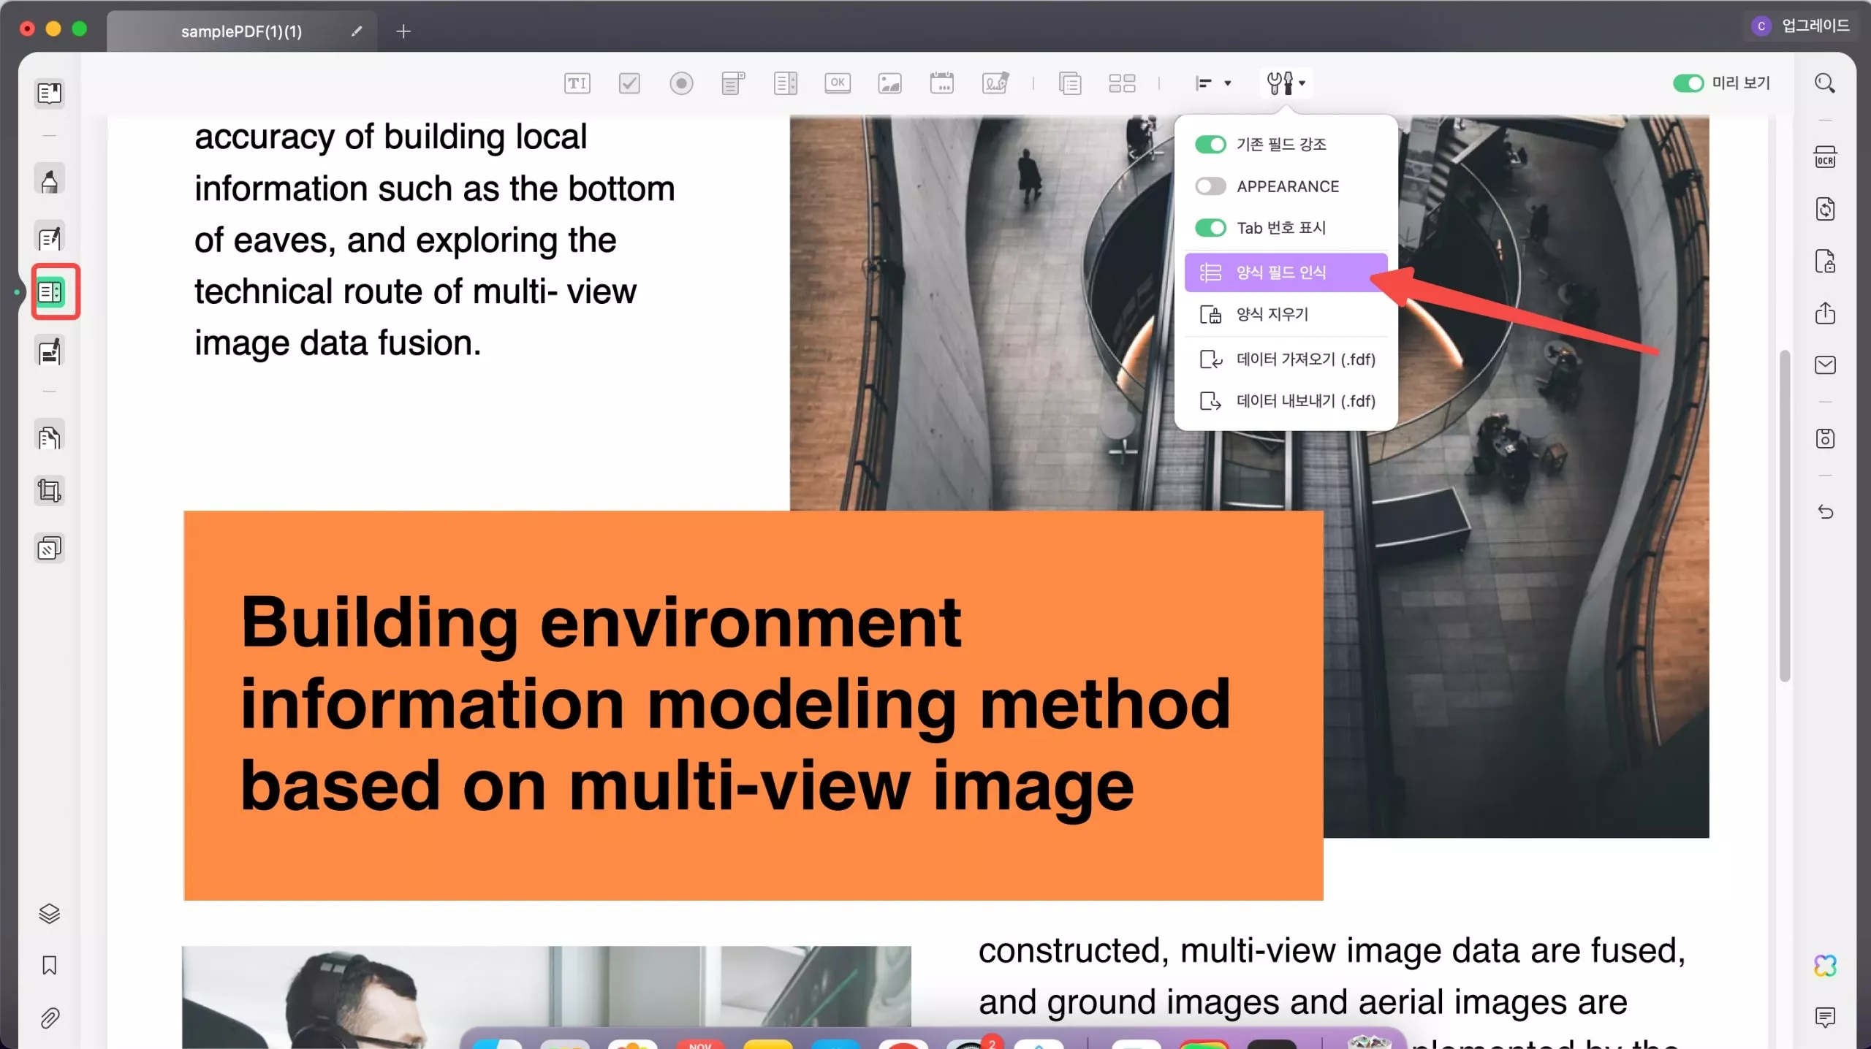Open the Convert PDF tool
The image size is (1871, 1049).
[x=1825, y=209]
